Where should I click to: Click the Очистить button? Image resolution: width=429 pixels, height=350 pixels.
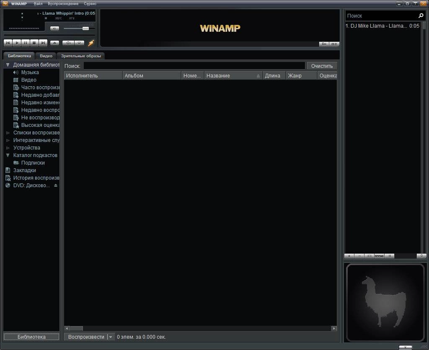point(322,66)
